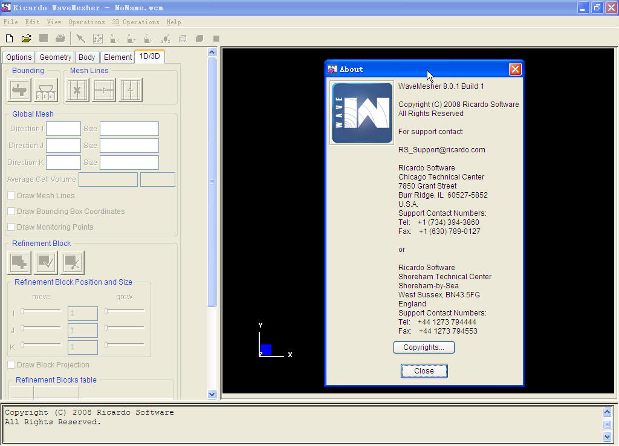Open the Operations menu
This screenshot has width=619, height=446.
point(87,22)
